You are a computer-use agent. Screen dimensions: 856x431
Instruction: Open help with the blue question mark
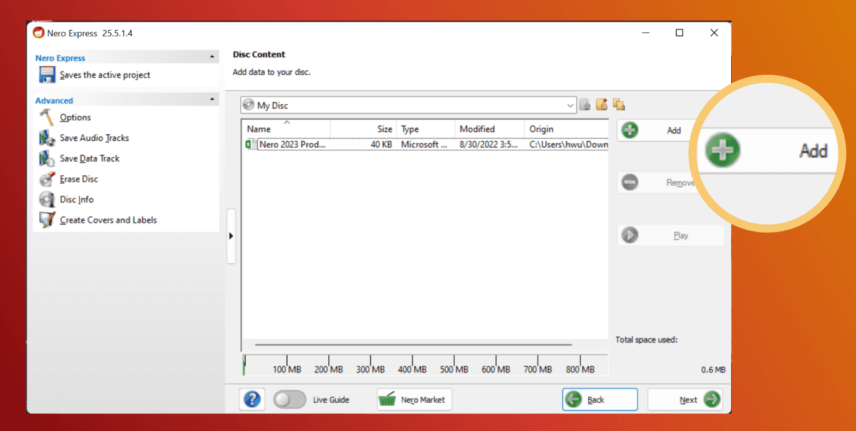(x=252, y=399)
